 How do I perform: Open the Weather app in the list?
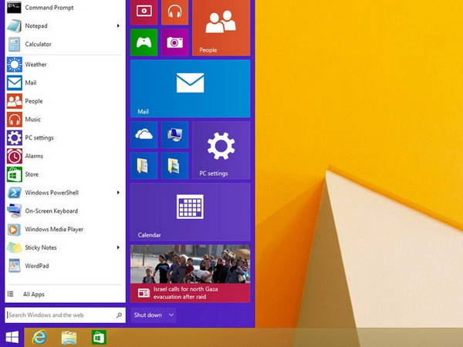pyautogui.click(x=65, y=64)
